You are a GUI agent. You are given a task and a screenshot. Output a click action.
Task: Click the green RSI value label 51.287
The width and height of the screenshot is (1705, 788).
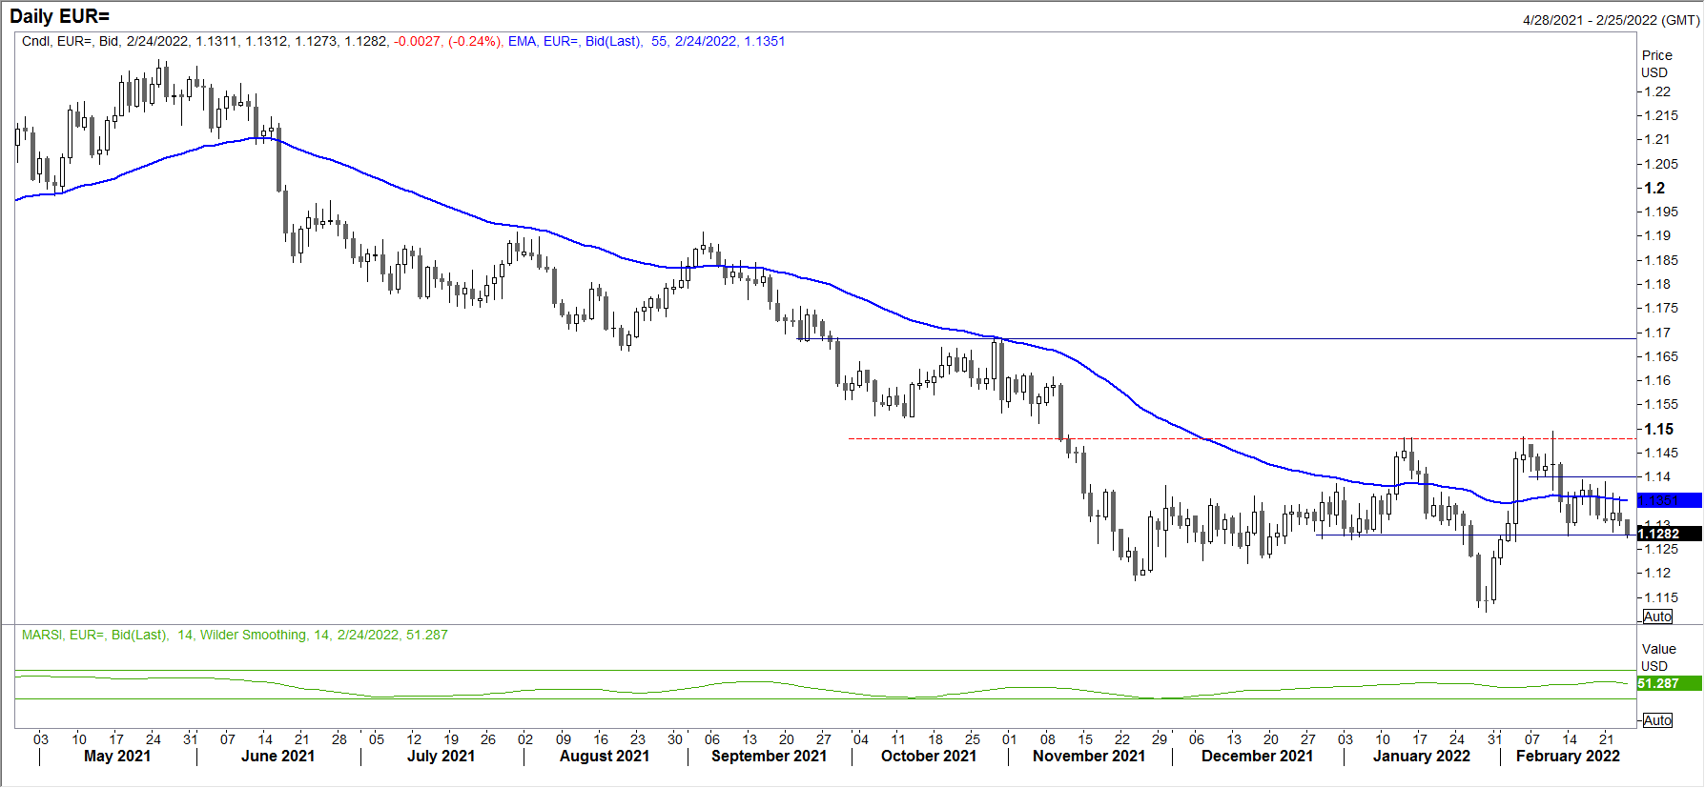(1669, 683)
